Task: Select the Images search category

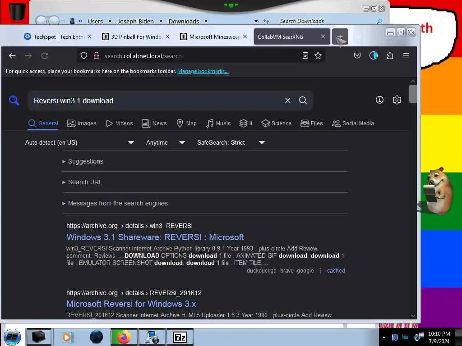Action: (x=82, y=123)
